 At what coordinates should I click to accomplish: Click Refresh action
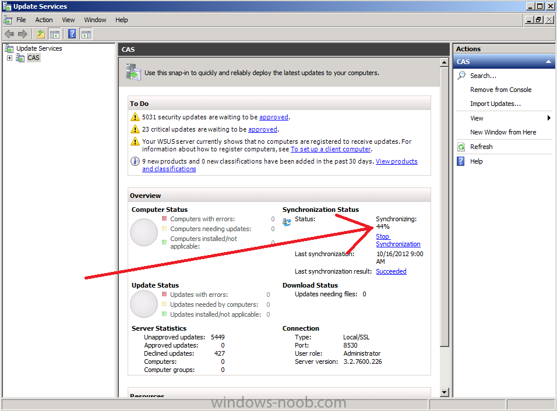(481, 147)
